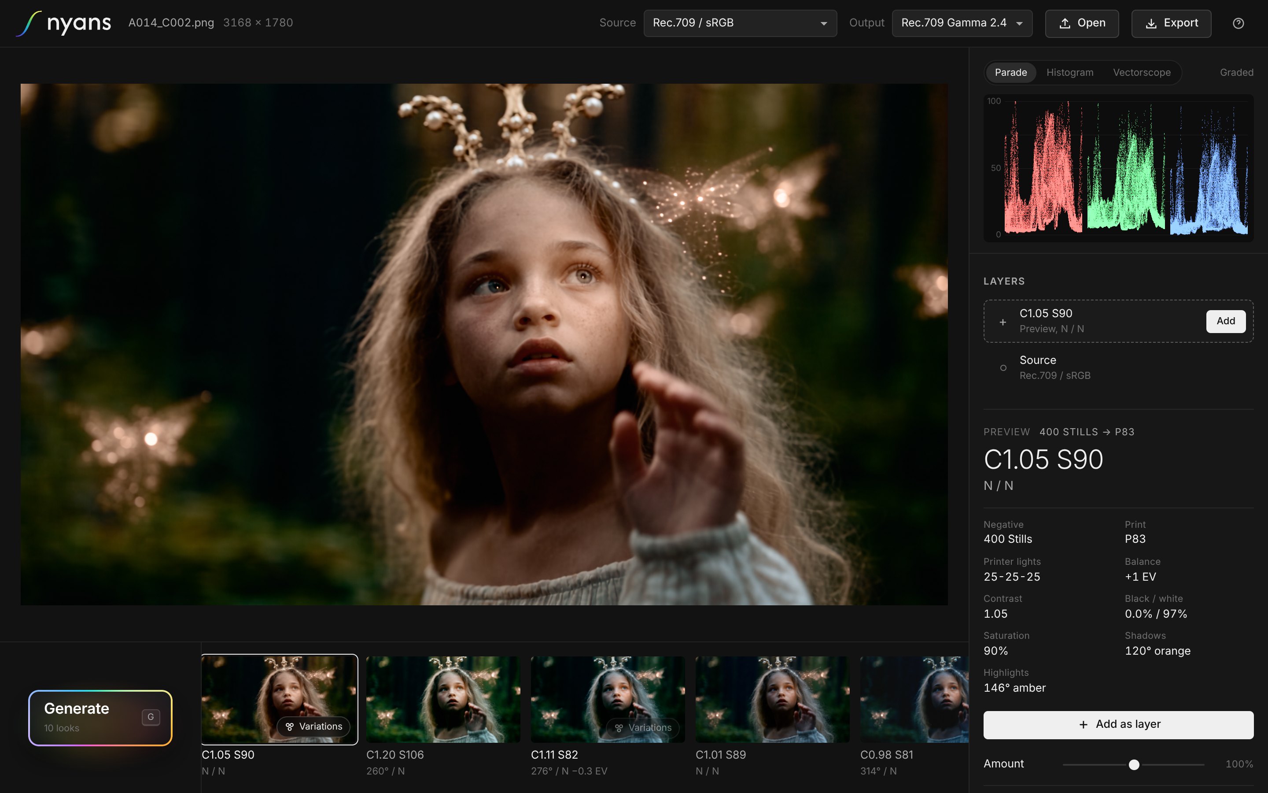The height and width of the screenshot is (793, 1268).
Task: Click the Add button on preview layer
Action: 1226,321
